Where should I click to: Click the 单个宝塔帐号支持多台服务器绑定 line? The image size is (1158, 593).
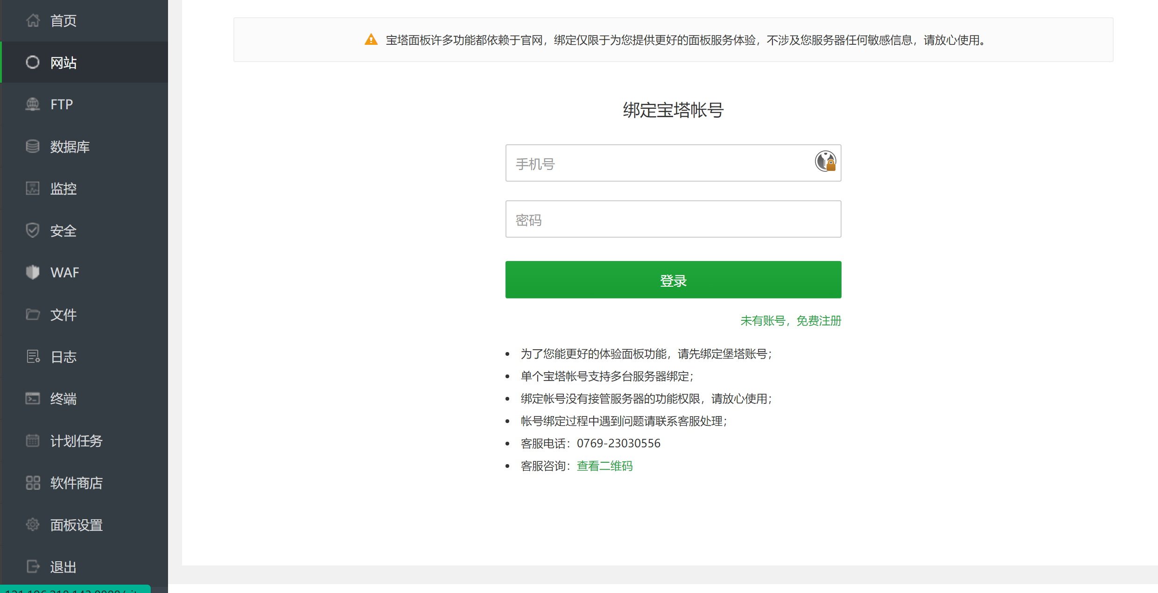[607, 376]
